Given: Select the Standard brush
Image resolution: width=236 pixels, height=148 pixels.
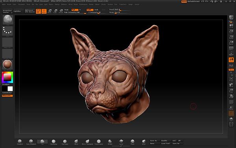Looking at the screenshot, I should coord(20,142).
